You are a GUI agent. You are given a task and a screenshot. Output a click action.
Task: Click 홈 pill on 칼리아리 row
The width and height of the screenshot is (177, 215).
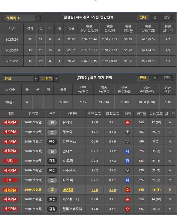tap(52, 122)
